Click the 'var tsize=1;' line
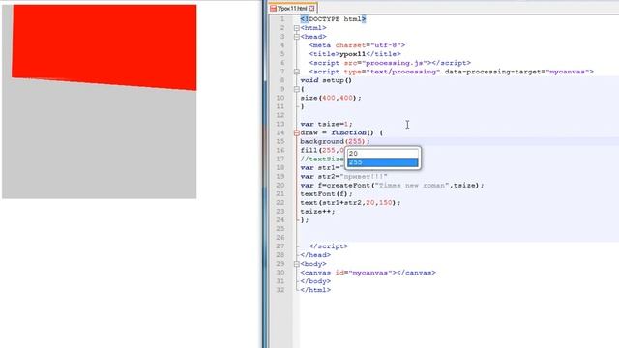Screen dimensions: 619x348 coord(326,124)
